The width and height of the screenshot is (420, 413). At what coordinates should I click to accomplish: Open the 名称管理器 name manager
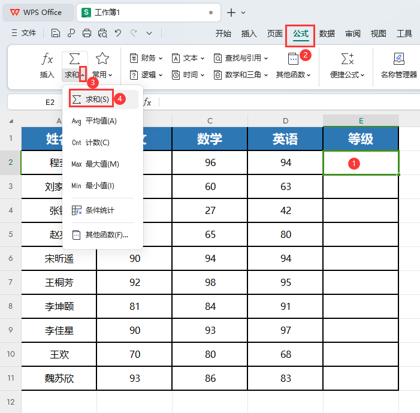coord(399,66)
